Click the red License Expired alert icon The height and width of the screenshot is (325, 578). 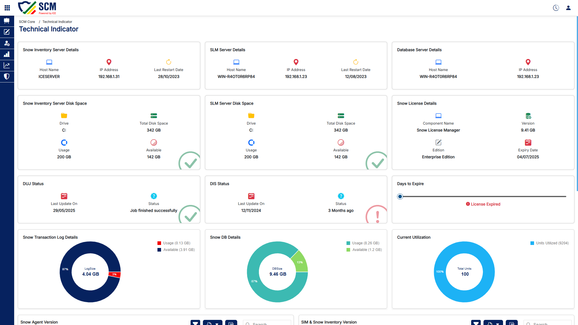pos(468,204)
